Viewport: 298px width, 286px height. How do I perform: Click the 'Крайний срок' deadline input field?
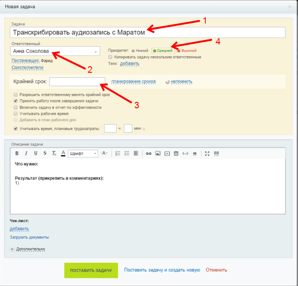point(77,82)
